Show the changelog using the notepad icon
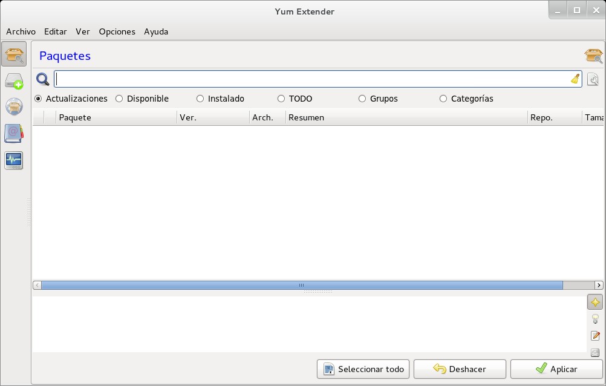This screenshot has height=386, width=606. pyautogui.click(x=595, y=336)
